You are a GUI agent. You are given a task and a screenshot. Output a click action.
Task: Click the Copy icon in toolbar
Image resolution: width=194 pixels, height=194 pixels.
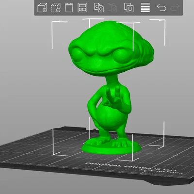pyautogui.click(x=99, y=7)
